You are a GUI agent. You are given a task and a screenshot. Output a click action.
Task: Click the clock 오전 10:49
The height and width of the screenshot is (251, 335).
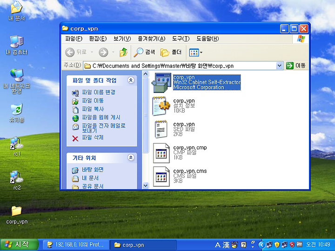pyautogui.click(x=318, y=244)
